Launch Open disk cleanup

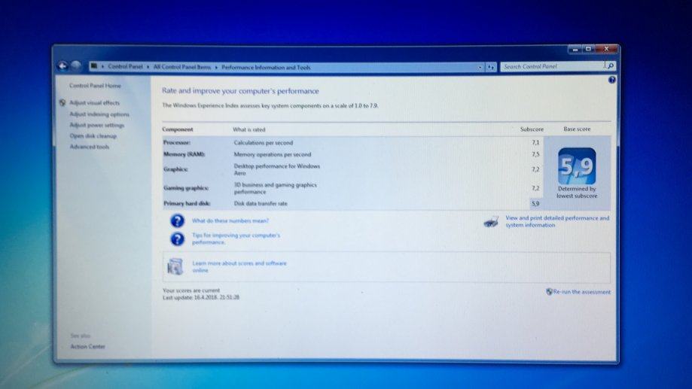[93, 136]
